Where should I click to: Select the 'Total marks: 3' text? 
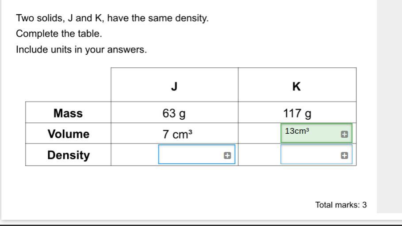coord(341,205)
